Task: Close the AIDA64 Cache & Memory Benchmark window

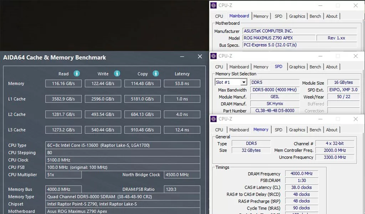Action: tap(200, 57)
